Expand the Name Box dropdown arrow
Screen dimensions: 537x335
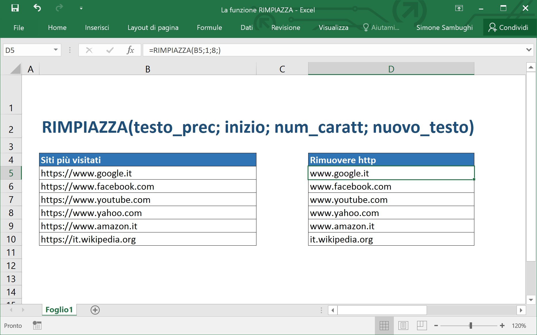click(56, 50)
